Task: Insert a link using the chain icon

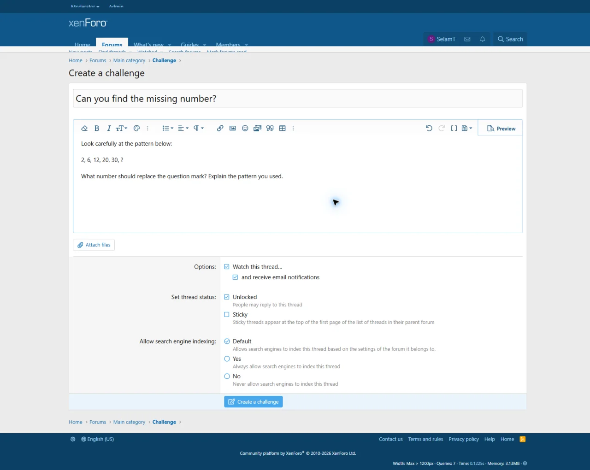Action: pyautogui.click(x=220, y=129)
